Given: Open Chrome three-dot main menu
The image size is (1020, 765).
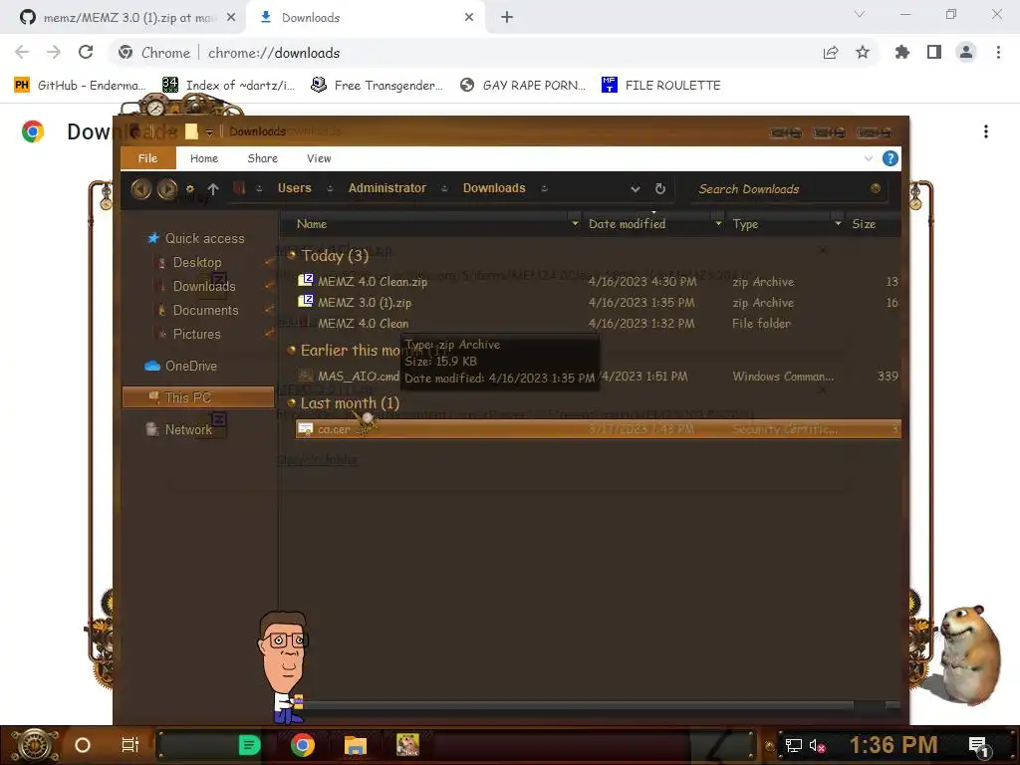Looking at the screenshot, I should pyautogui.click(x=998, y=52).
